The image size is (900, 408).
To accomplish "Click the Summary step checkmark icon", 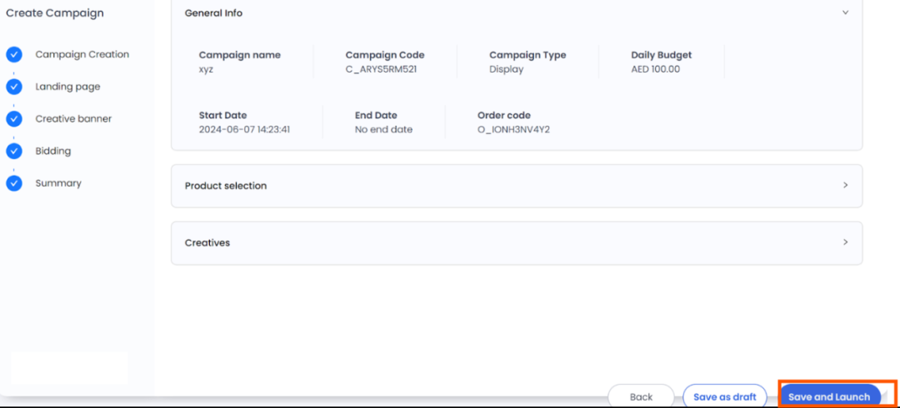I will [14, 183].
